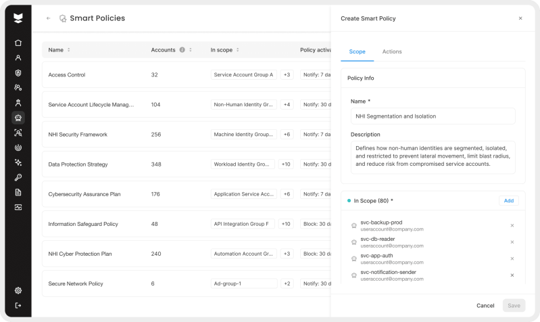Open the radar target sidebar icon
540x322 pixels.
[x=18, y=147]
